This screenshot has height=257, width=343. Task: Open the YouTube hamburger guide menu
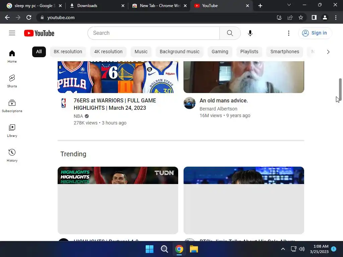point(12,33)
